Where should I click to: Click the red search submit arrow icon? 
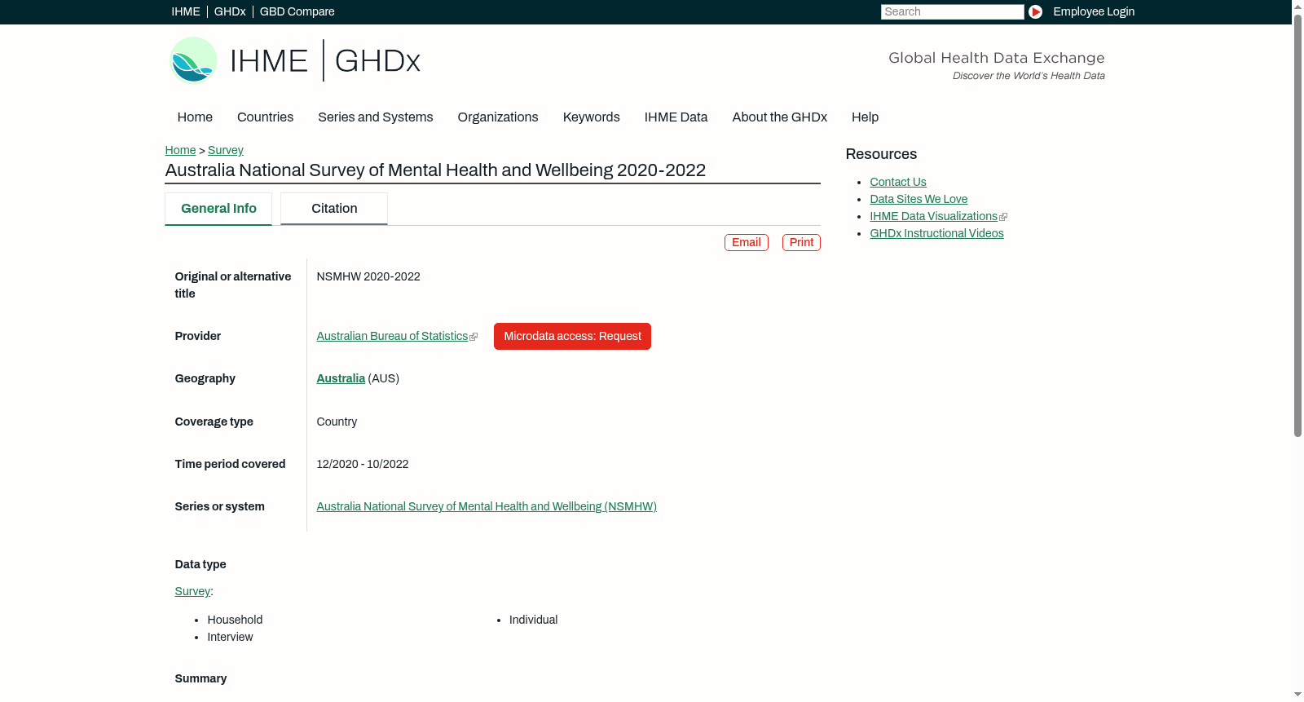1035,11
